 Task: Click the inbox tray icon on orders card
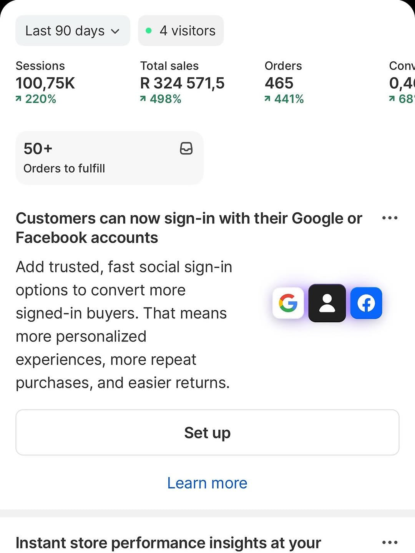coord(186,149)
